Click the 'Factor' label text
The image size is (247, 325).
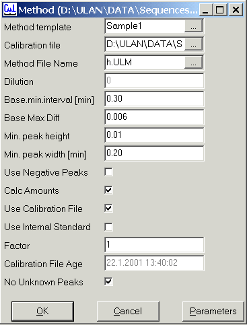point(17,246)
